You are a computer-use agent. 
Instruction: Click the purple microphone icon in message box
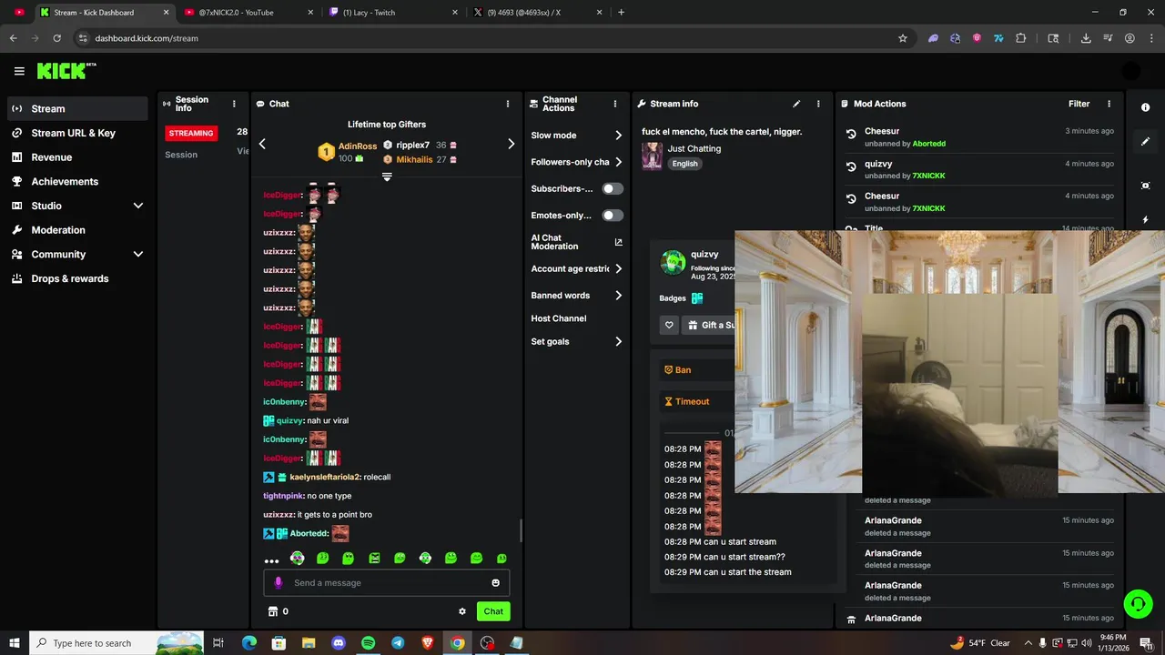279,582
